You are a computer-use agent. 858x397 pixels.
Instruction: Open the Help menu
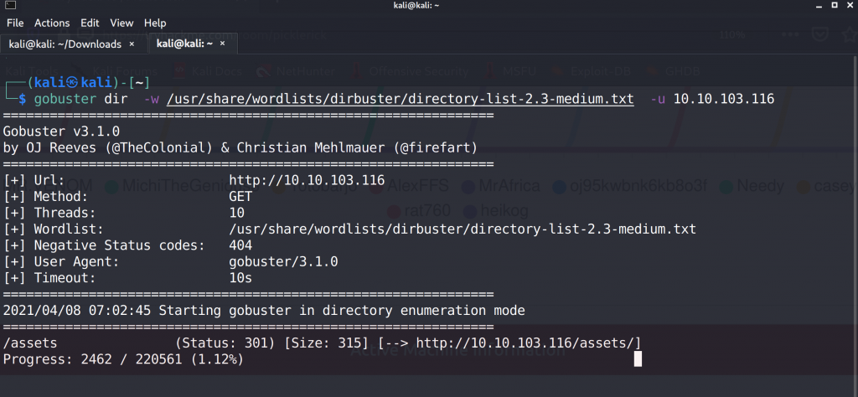click(155, 23)
